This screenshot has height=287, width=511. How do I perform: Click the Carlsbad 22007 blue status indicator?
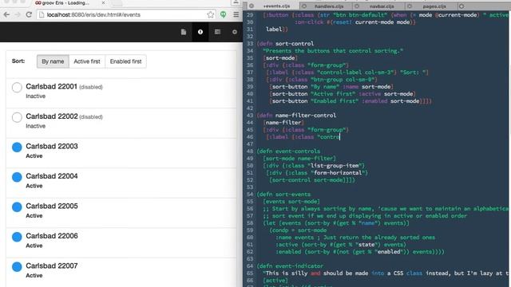[x=17, y=267]
